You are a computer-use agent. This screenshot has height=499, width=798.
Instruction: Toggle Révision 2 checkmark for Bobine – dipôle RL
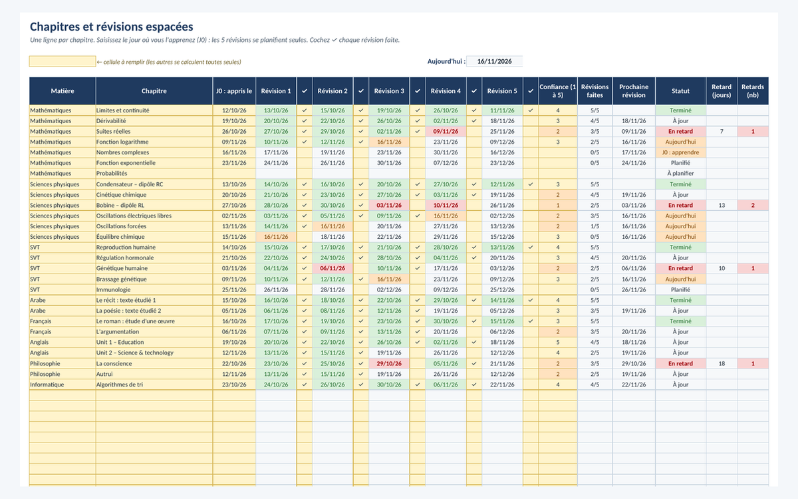[361, 206]
